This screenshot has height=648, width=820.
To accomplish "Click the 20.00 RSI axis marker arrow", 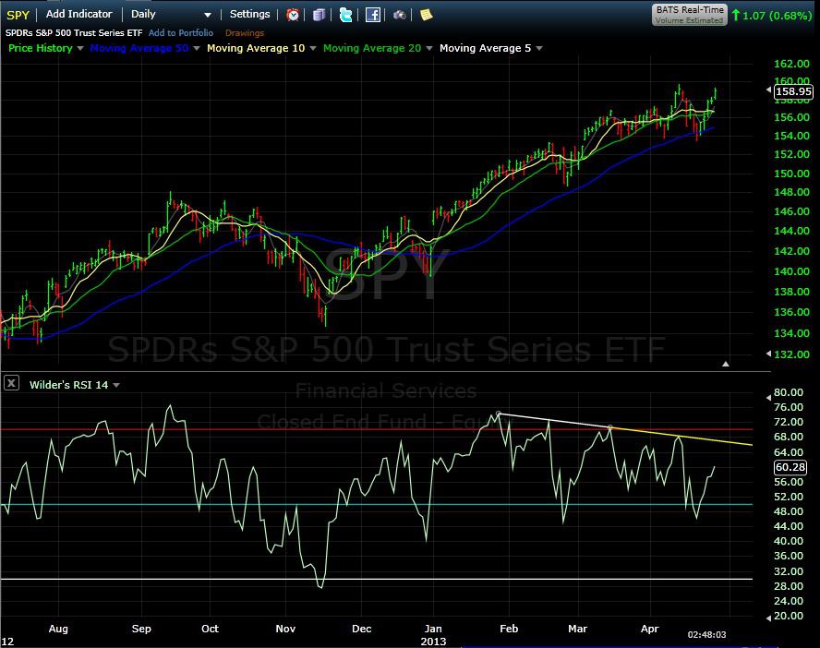I will click(768, 618).
